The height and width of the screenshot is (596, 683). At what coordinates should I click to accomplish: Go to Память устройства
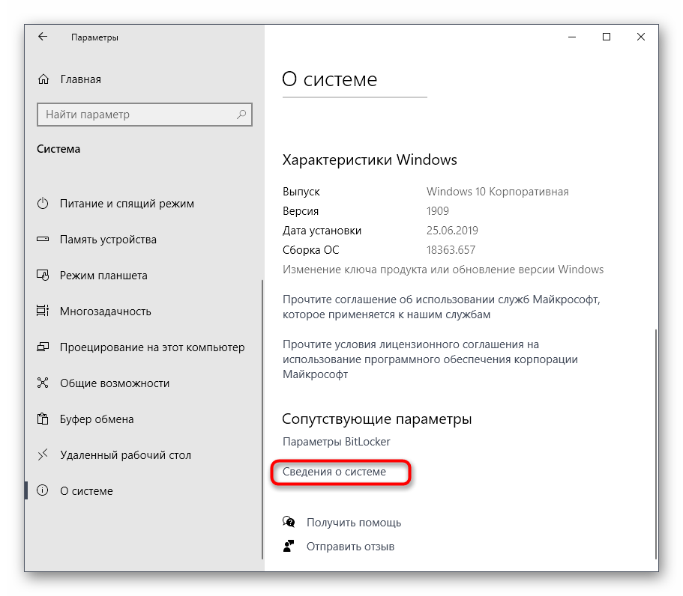pyautogui.click(x=108, y=240)
